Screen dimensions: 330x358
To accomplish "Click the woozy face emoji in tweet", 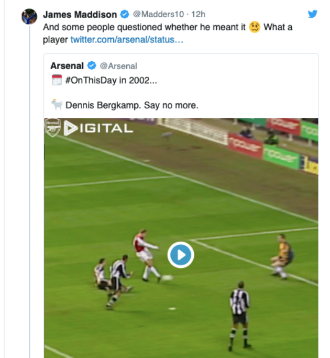I will (255, 27).
